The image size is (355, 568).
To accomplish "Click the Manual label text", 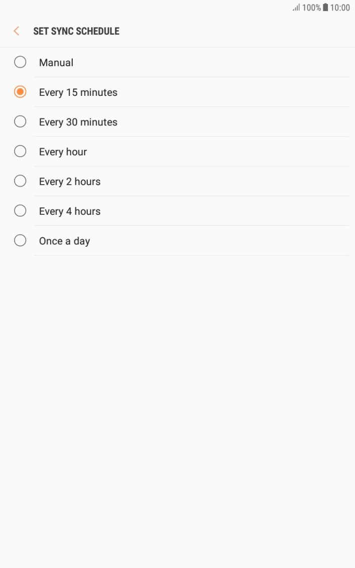I will tap(56, 62).
